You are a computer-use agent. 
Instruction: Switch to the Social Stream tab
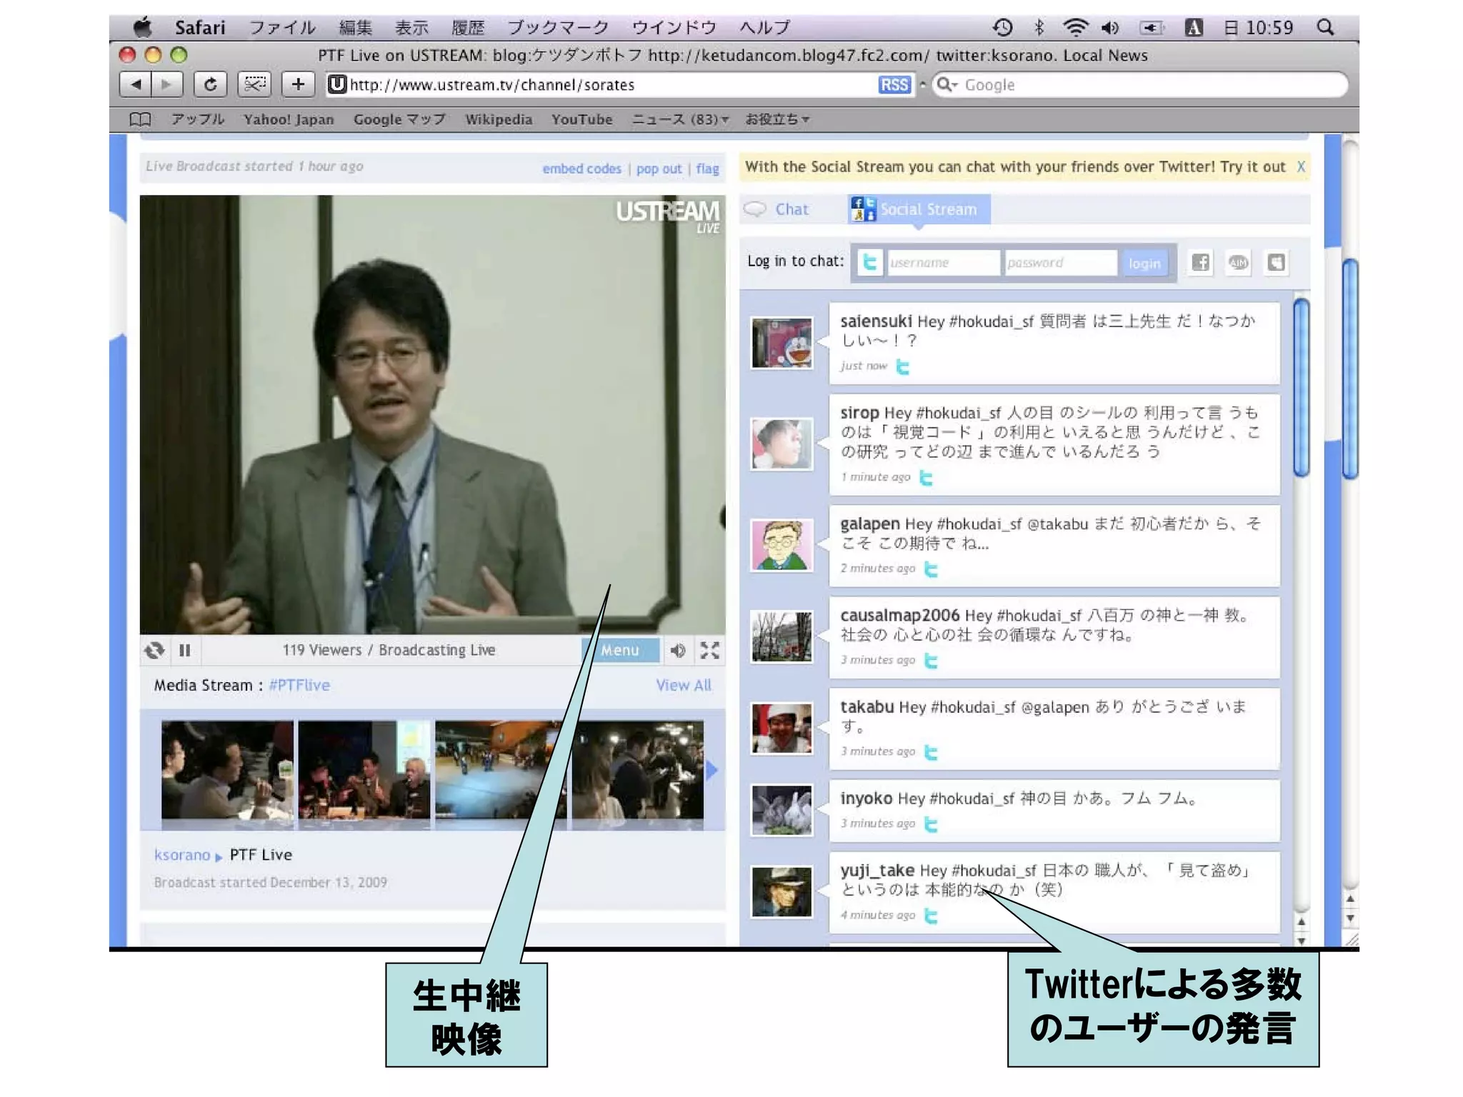pos(919,209)
